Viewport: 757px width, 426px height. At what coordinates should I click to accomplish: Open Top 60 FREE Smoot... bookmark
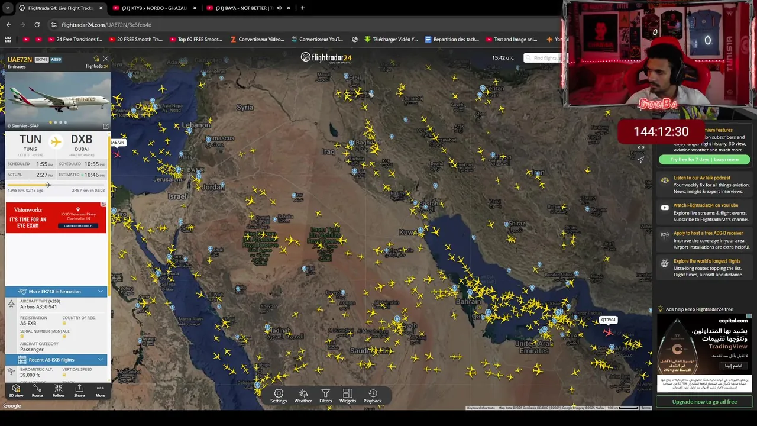coord(196,40)
